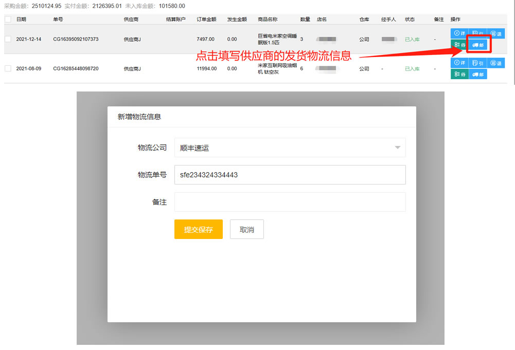
Task: Click the 发生金额 column header
Action: [237, 20]
